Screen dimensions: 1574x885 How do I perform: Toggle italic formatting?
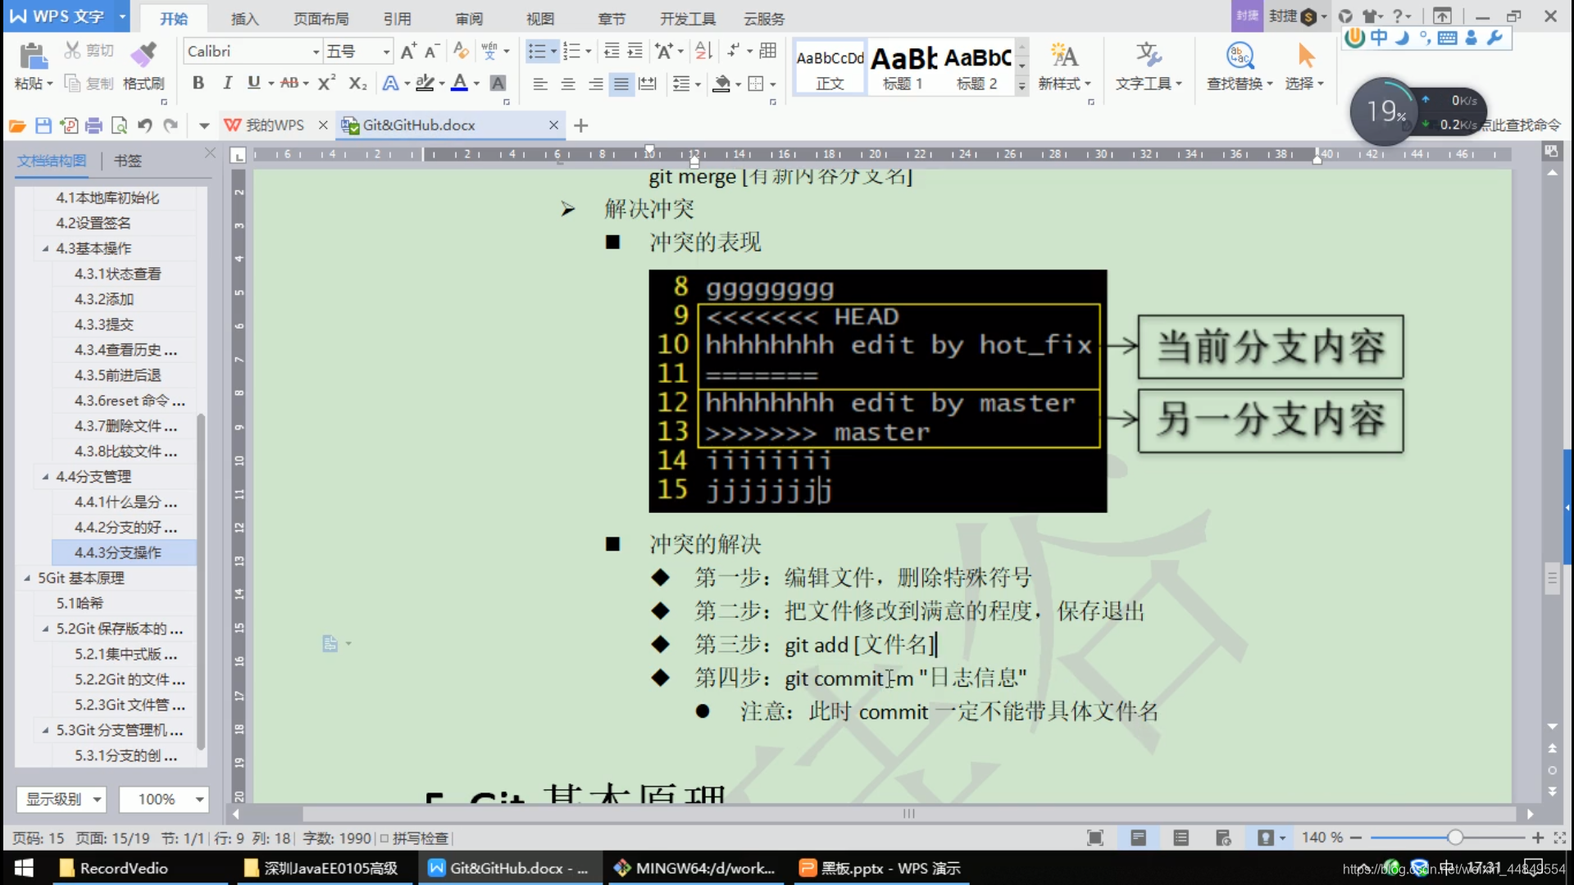(x=227, y=83)
